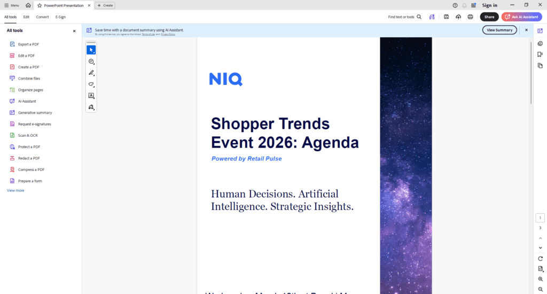The width and height of the screenshot is (547, 294).
Task: Click the print icon in toolbar
Action: (470, 17)
